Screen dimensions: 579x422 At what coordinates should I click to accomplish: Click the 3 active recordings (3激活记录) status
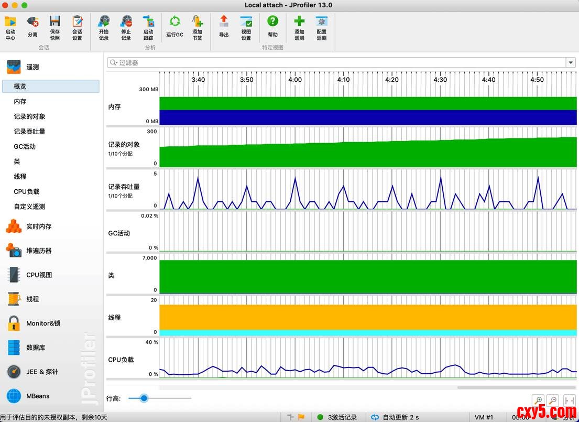337,417
